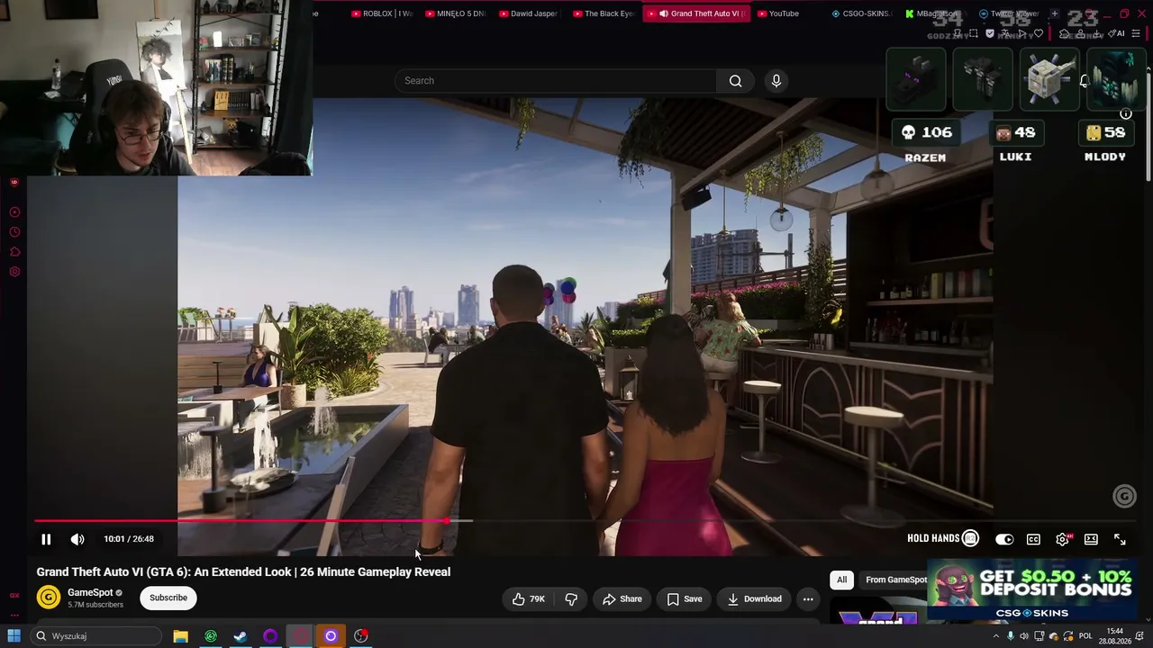Select the From GameSpot filter chip

point(896,580)
